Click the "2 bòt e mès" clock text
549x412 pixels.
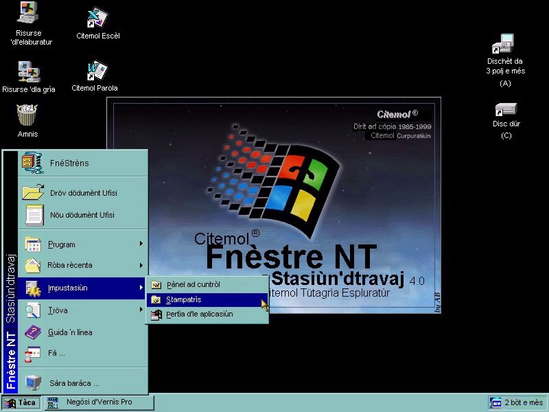pyautogui.click(x=524, y=402)
